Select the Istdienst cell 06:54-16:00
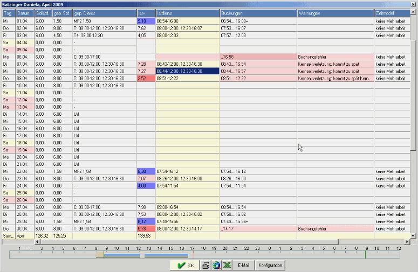Viewport: 418px width, 272px height. pyautogui.click(x=187, y=21)
